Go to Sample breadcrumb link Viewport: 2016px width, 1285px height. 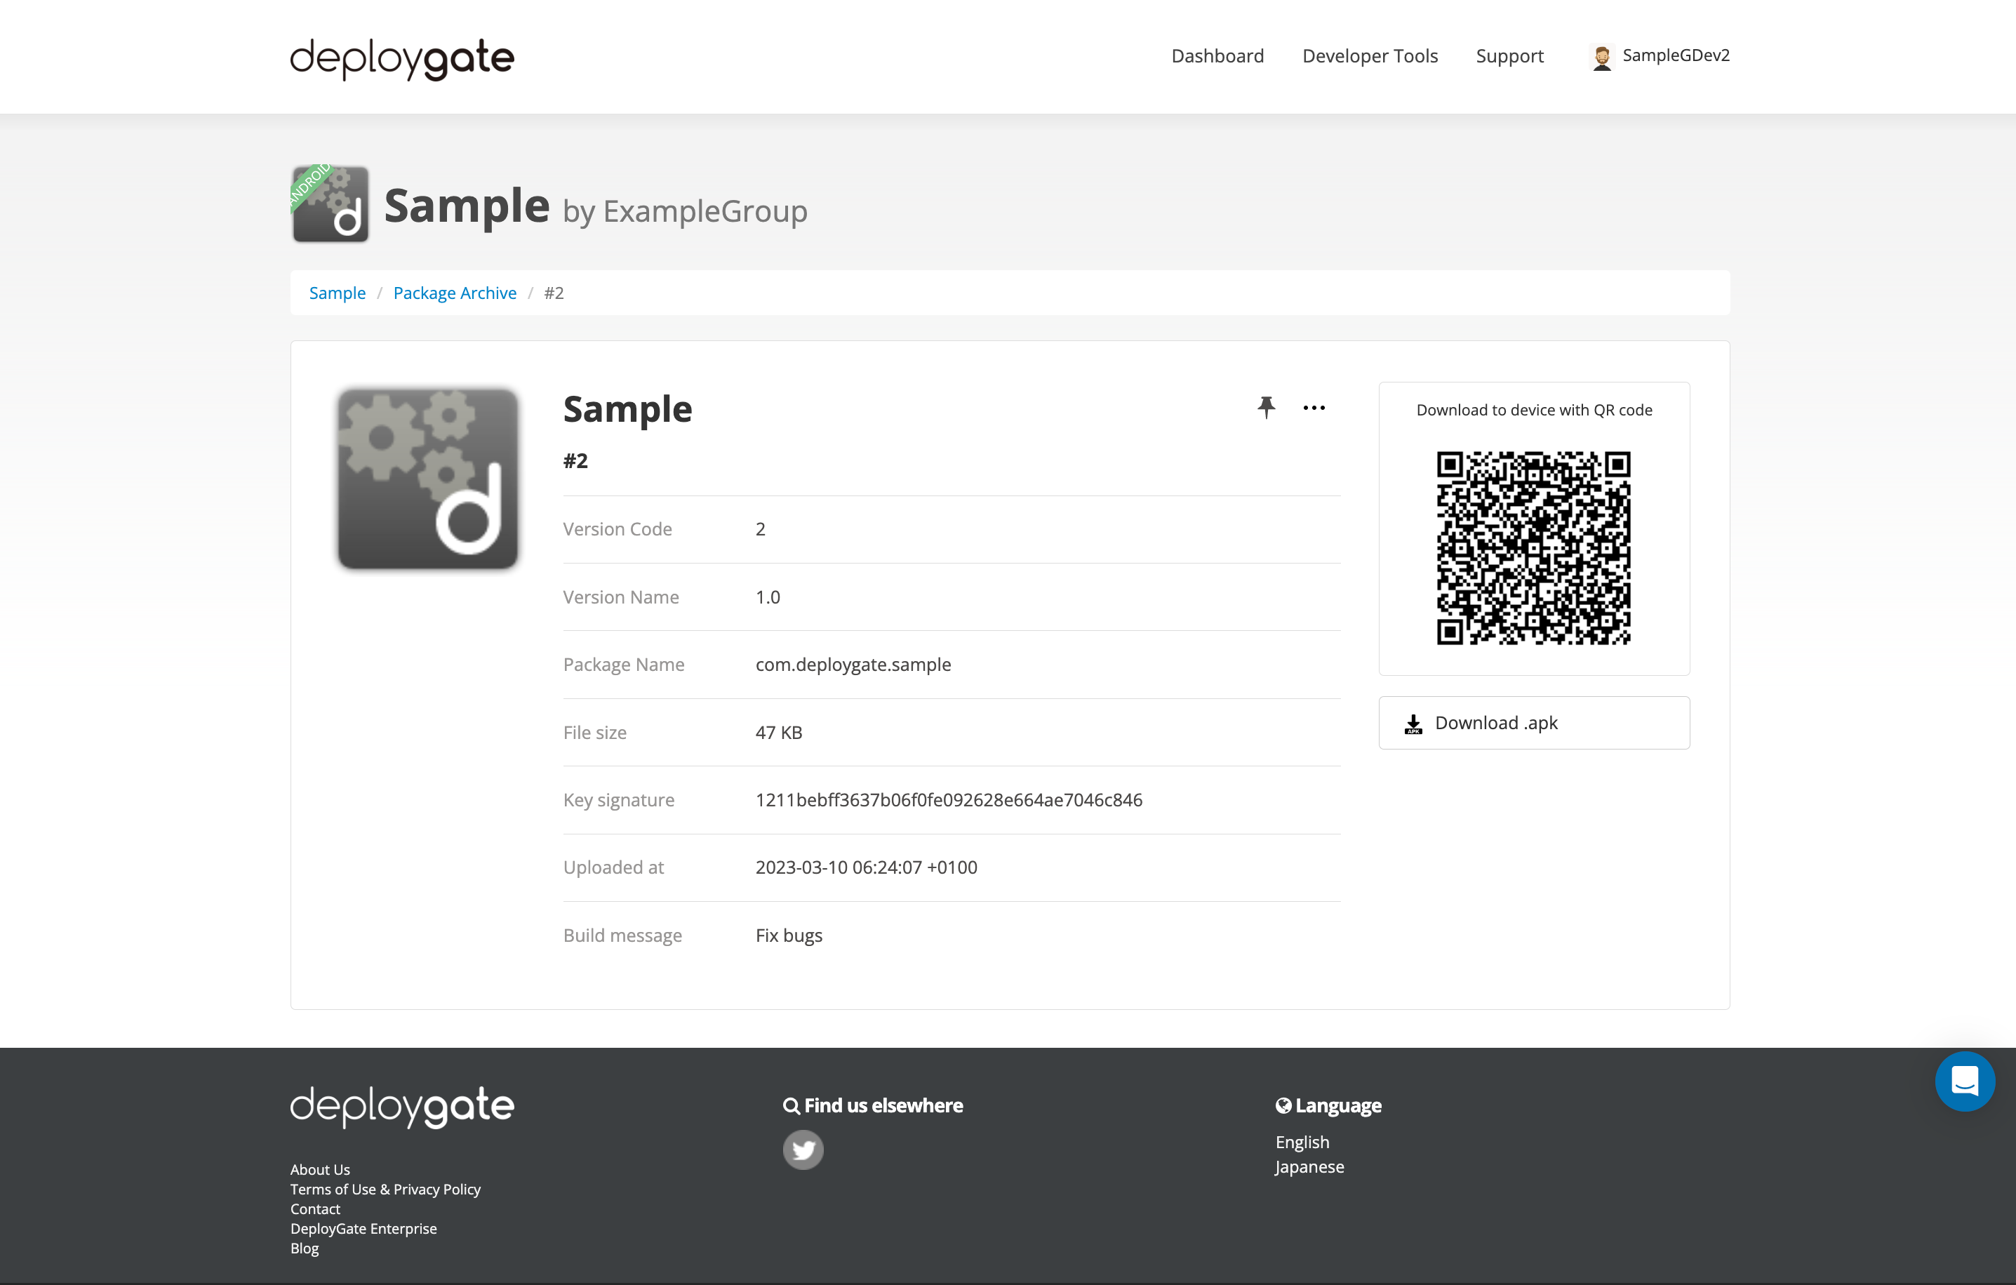(x=337, y=293)
